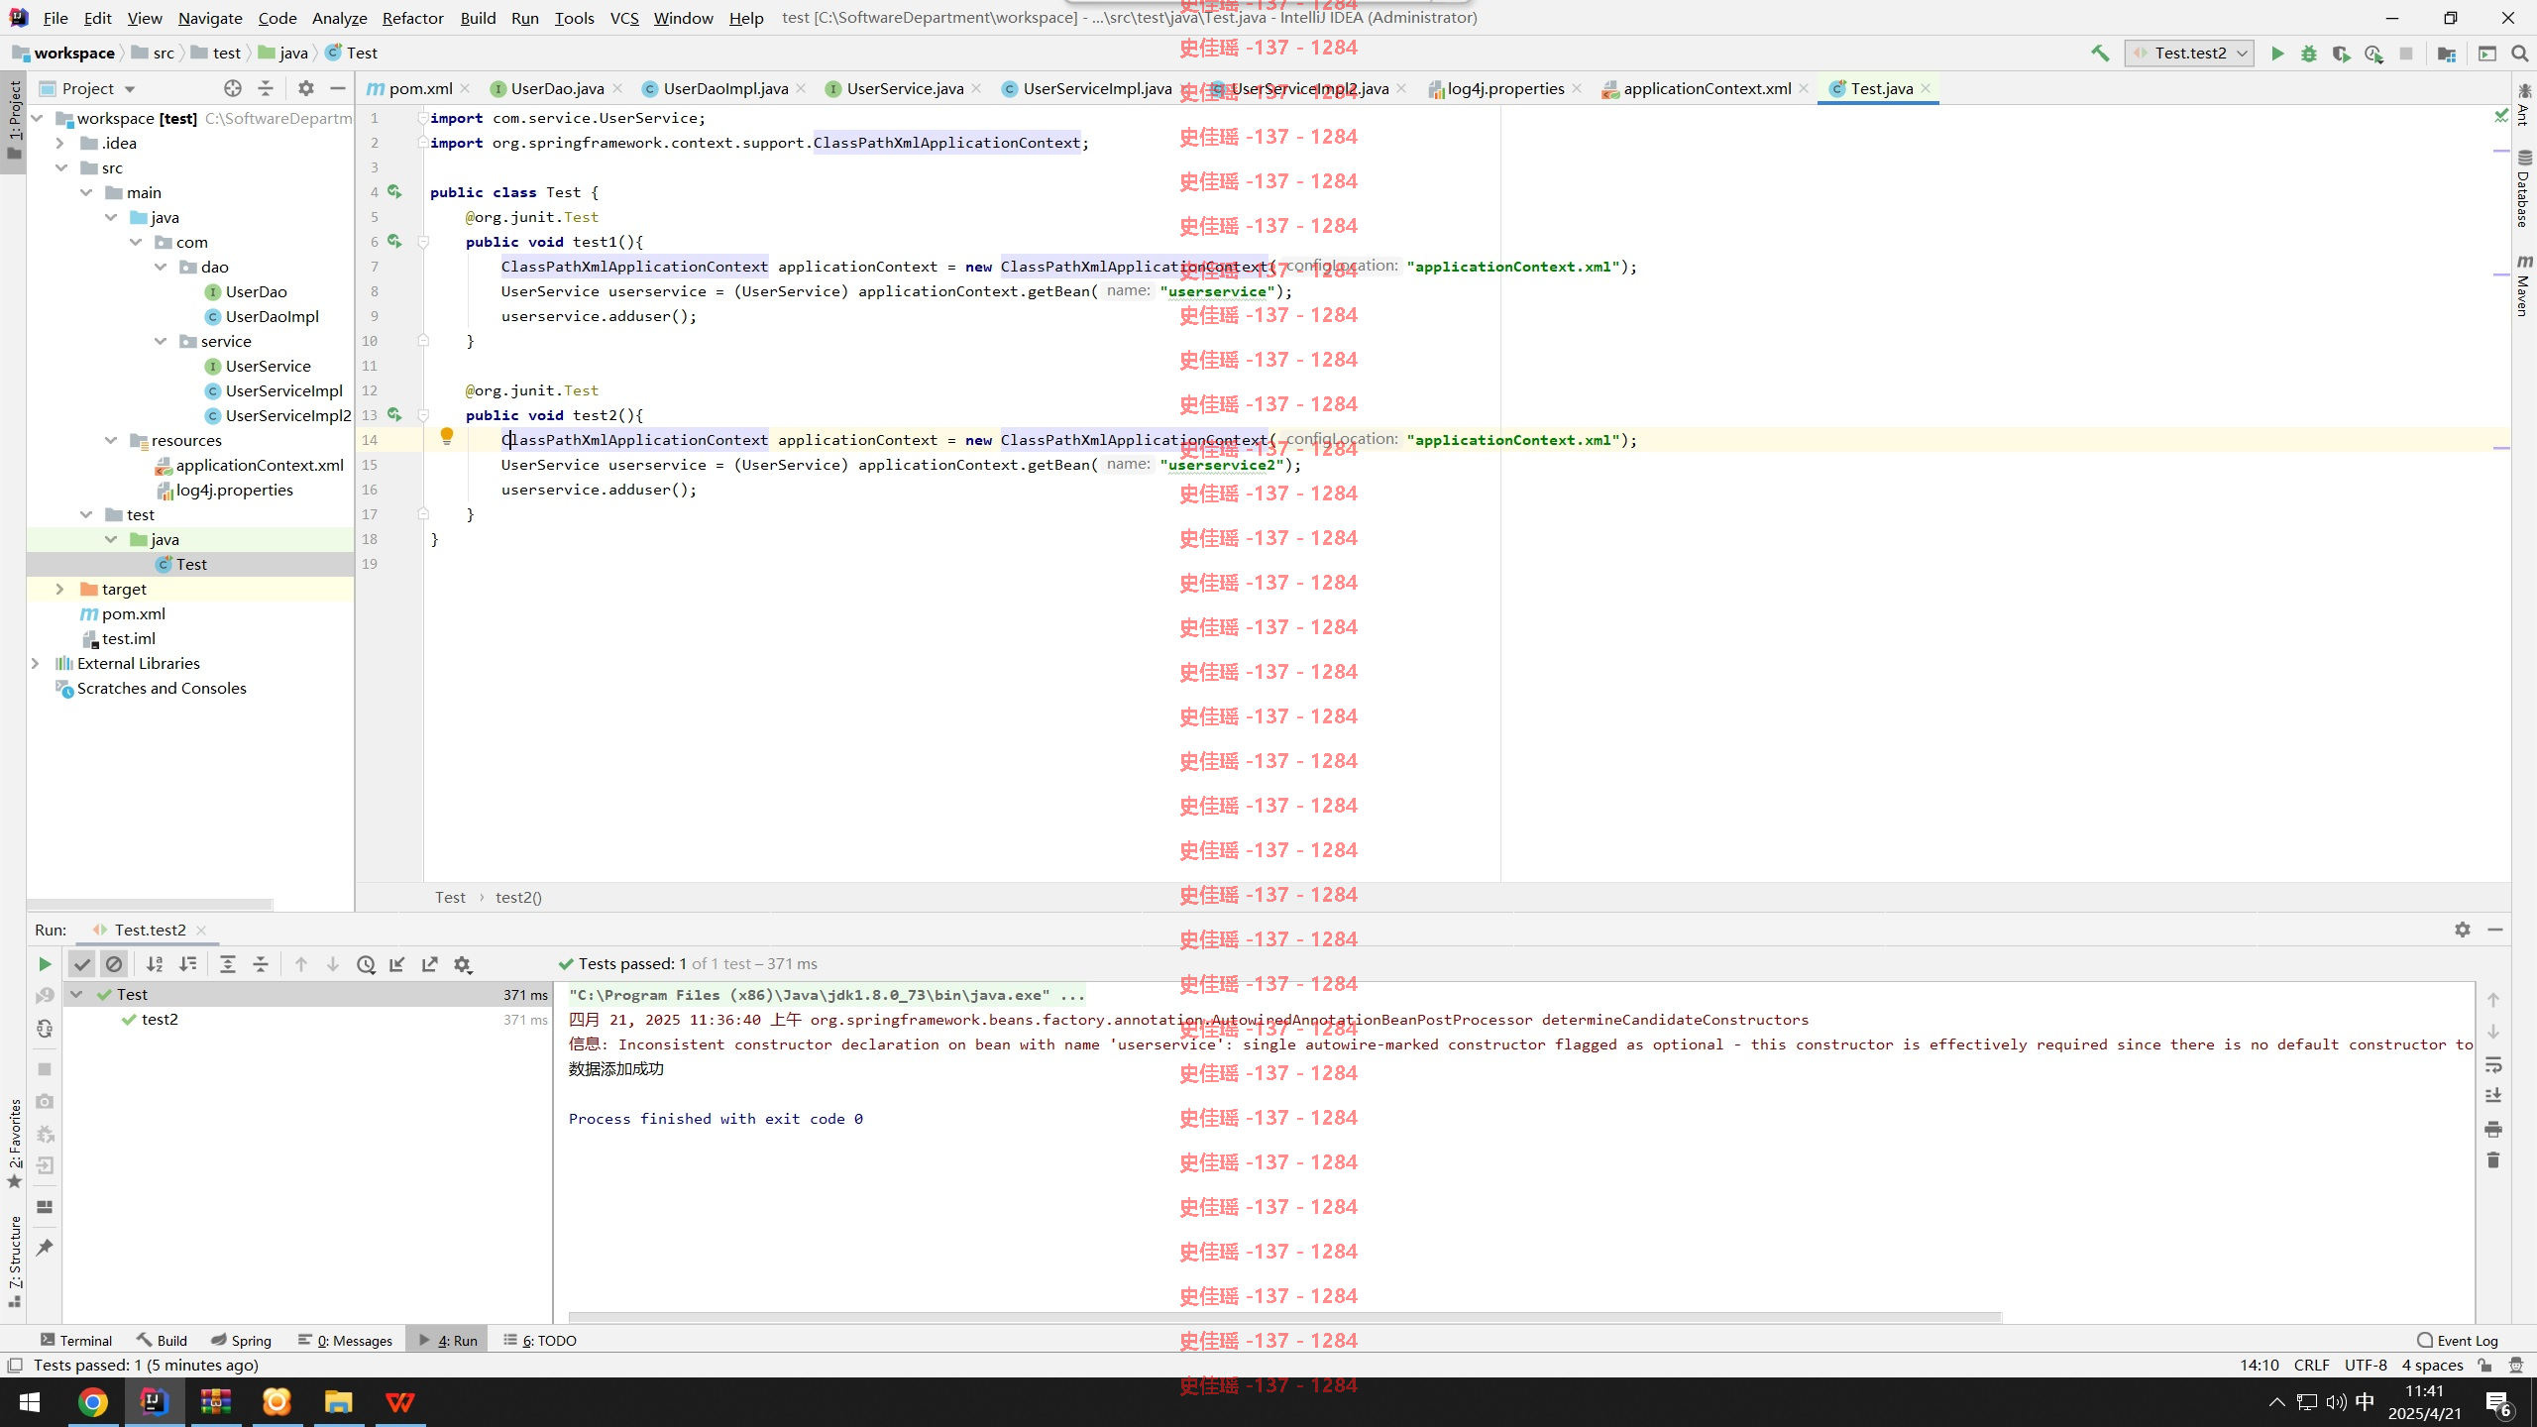Open the Analyze menu
Image resolution: width=2537 pixels, height=1427 pixels.
(x=339, y=18)
